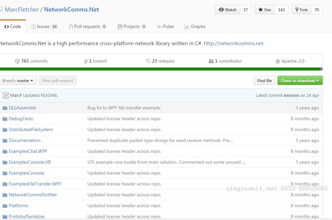The image size is (332, 220).
Task: View the 37 watchers count
Action: 245,10
